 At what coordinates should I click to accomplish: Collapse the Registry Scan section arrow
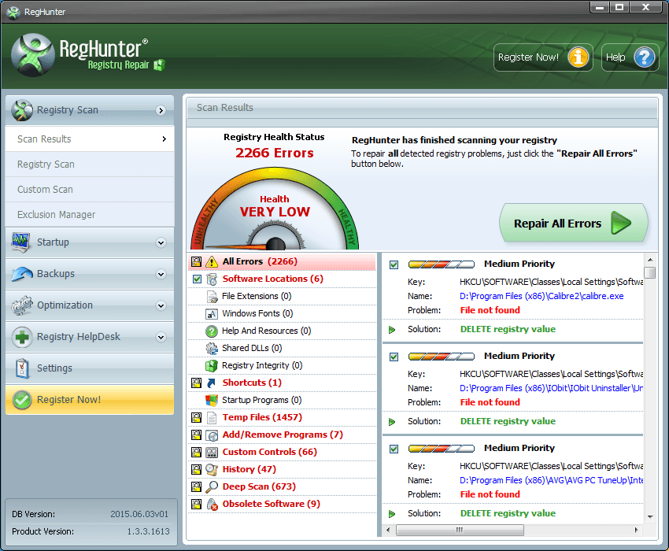coord(161,110)
